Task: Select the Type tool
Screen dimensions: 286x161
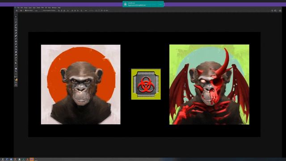Action: coord(16,60)
